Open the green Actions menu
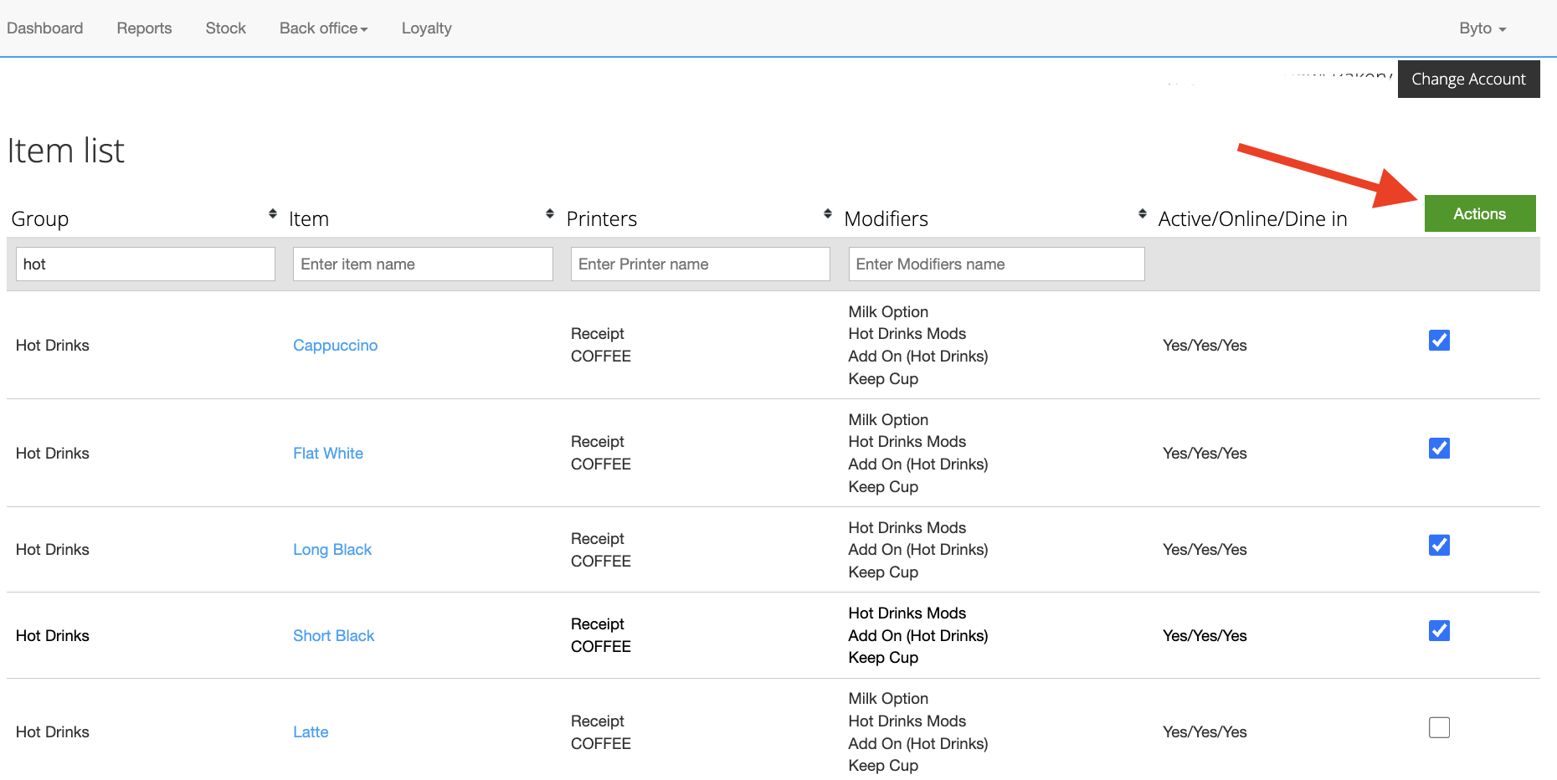 1479,213
